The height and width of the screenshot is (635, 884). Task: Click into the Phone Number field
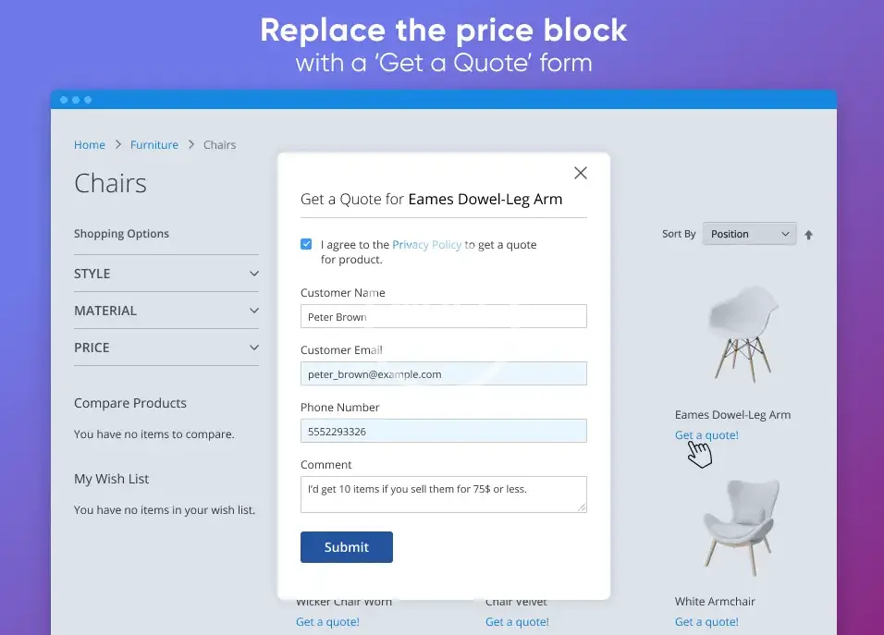pyautogui.click(x=443, y=431)
